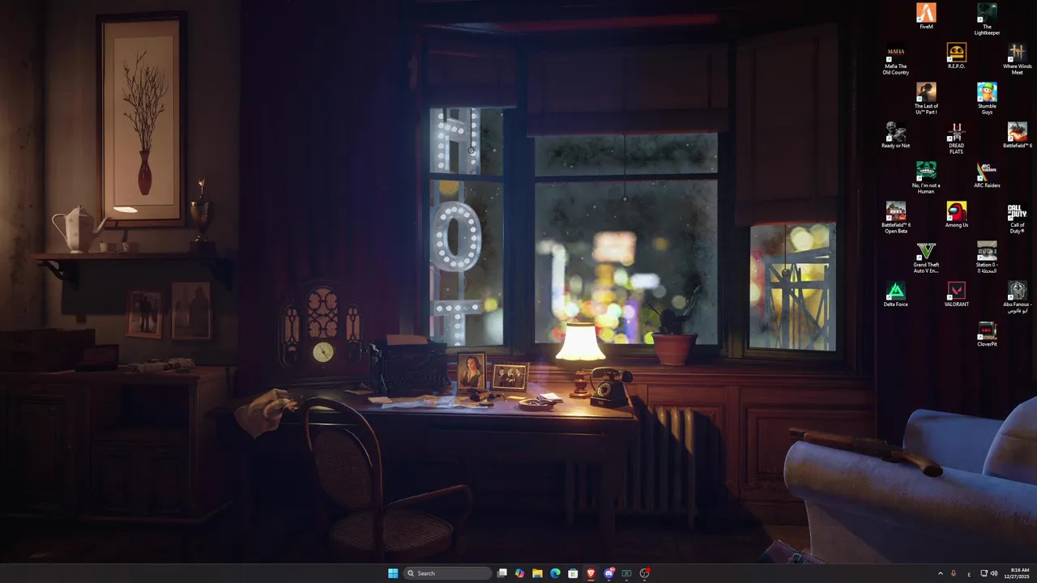Select The Lightkeeper desktop shortcut
Screen dimensions: 1037x583
(987, 19)
